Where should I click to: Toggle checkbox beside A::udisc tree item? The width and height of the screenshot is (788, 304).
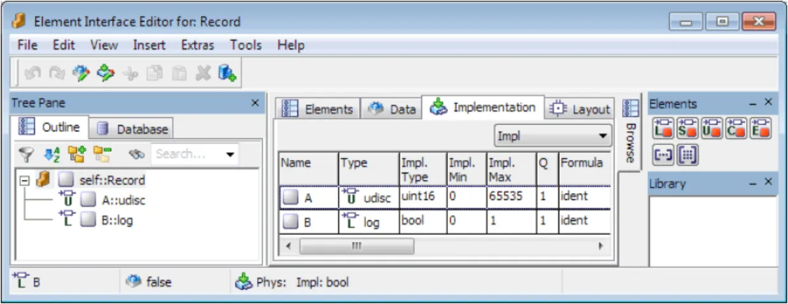88,201
